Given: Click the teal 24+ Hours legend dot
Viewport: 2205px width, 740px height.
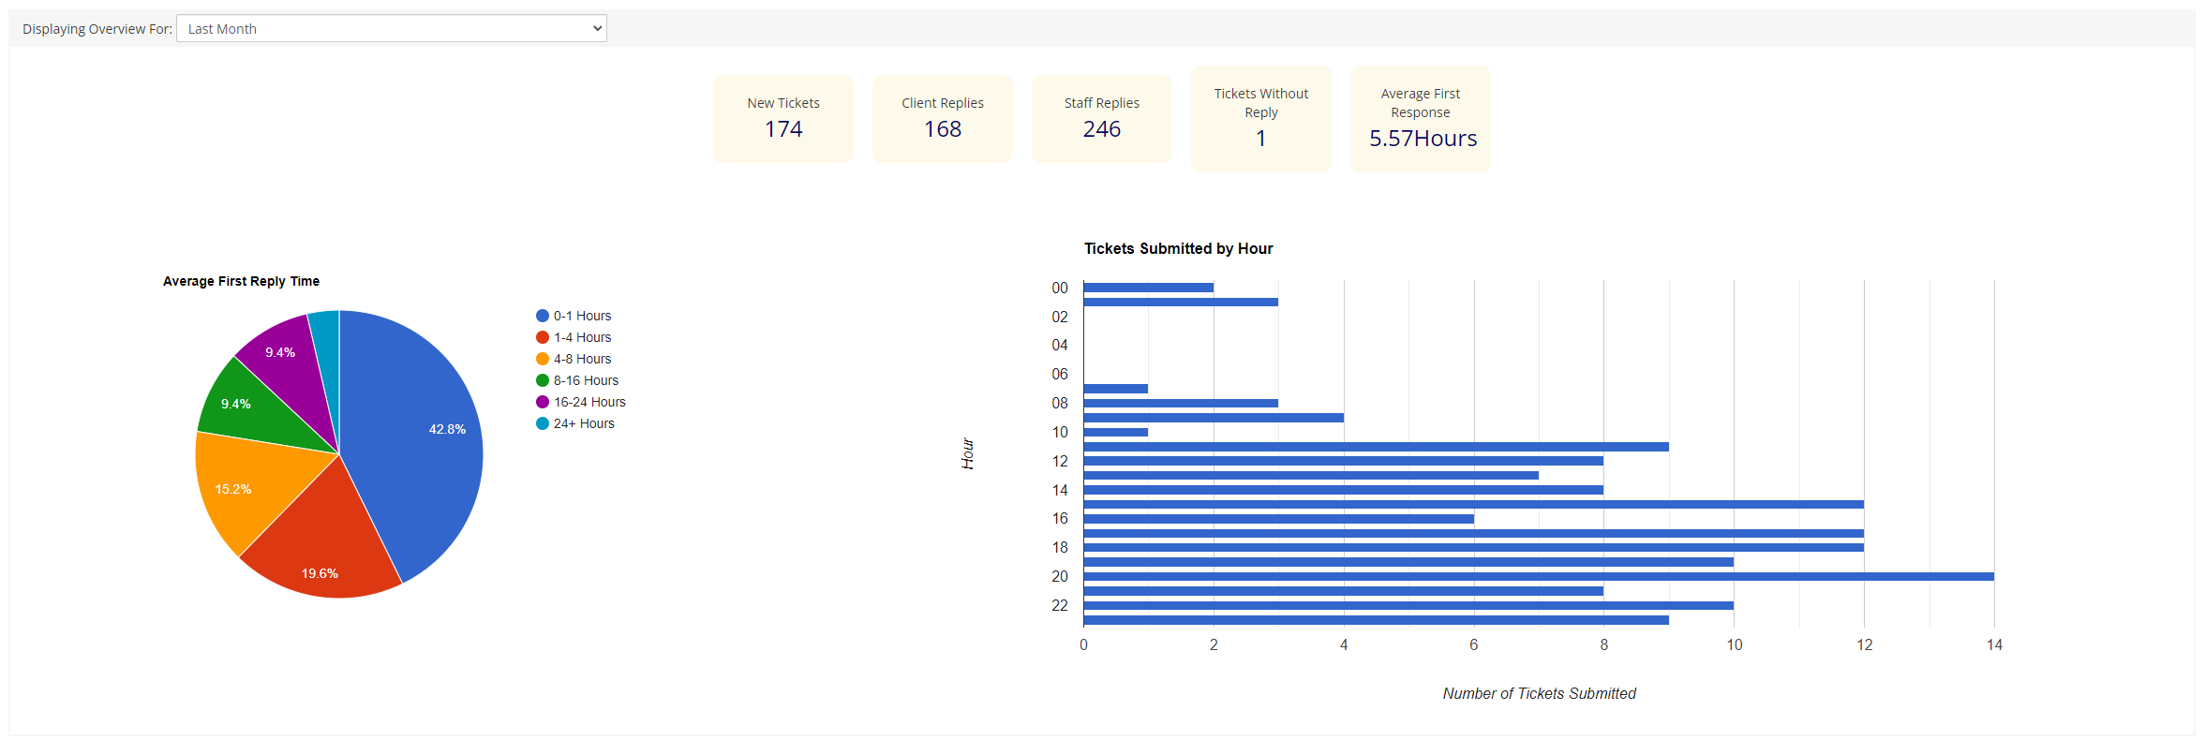Looking at the screenshot, I should (543, 423).
